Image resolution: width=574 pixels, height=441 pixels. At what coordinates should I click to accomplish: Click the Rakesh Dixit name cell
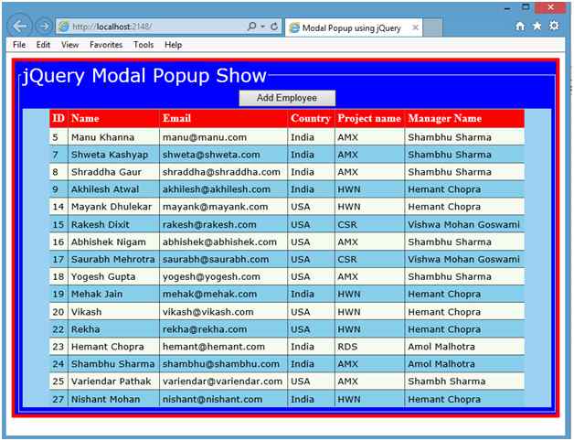113,225
